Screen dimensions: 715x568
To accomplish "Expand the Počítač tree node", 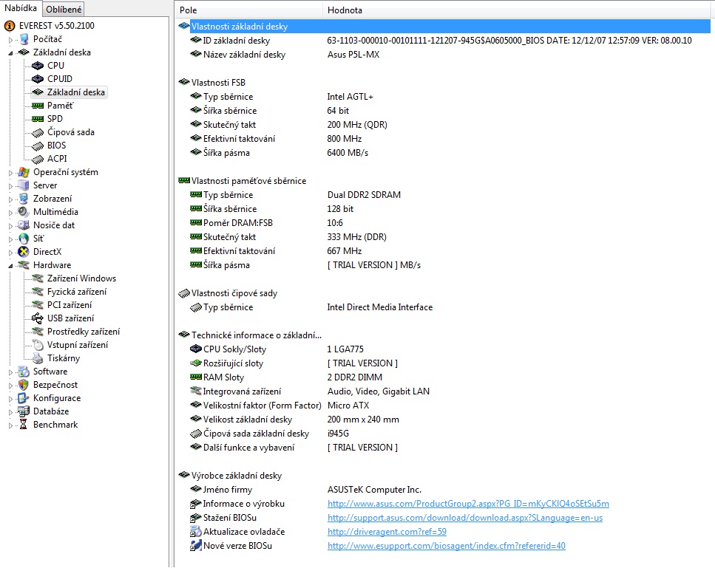I will [x=10, y=40].
